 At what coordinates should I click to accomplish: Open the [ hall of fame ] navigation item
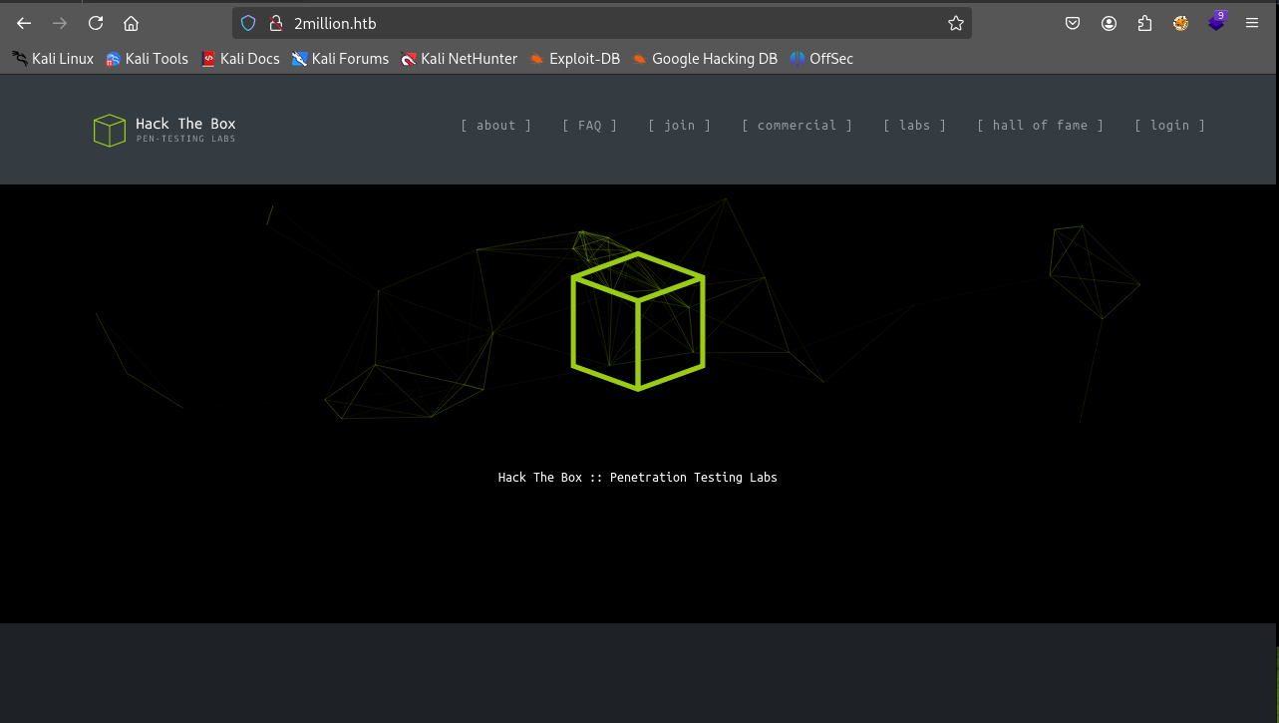[1040, 126]
